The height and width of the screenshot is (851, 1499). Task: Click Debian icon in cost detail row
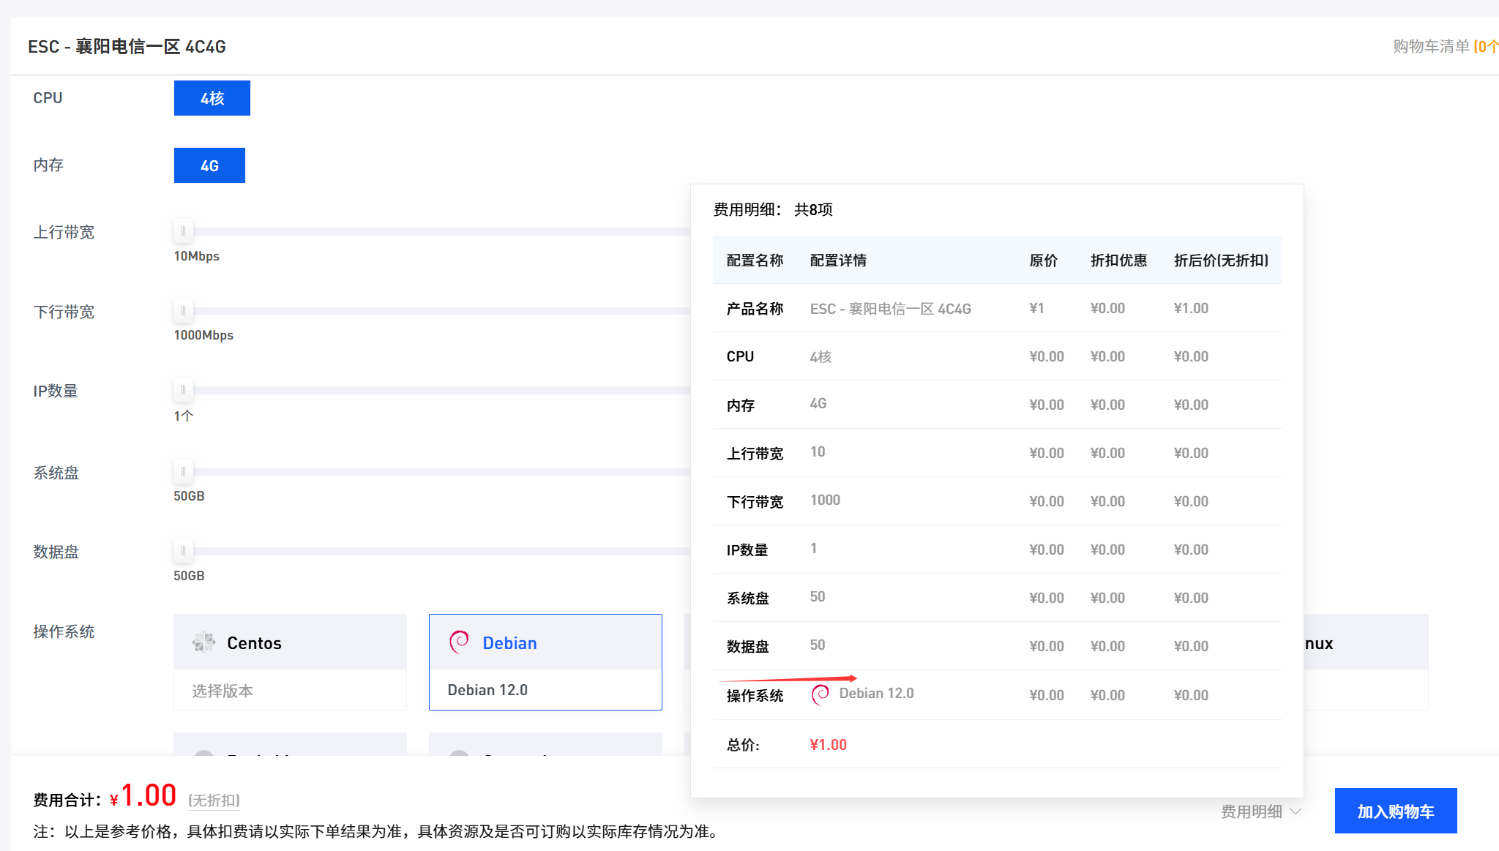[x=820, y=694]
